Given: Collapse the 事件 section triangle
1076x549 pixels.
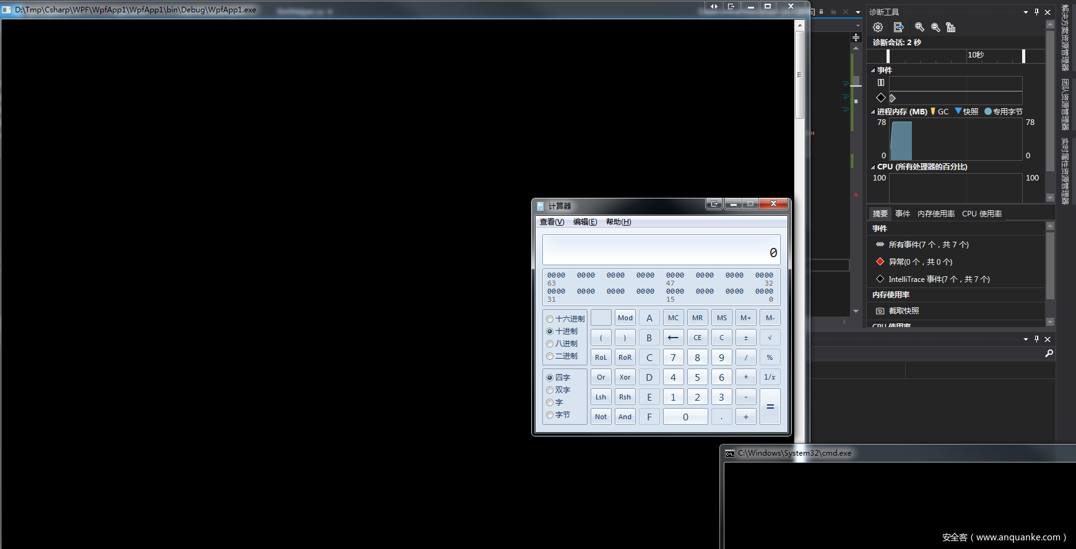Looking at the screenshot, I should 873,70.
